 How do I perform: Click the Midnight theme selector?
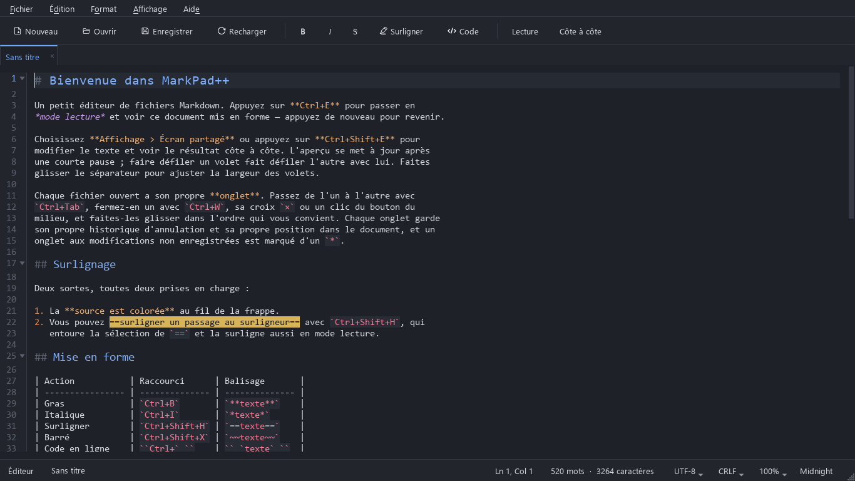point(816,472)
